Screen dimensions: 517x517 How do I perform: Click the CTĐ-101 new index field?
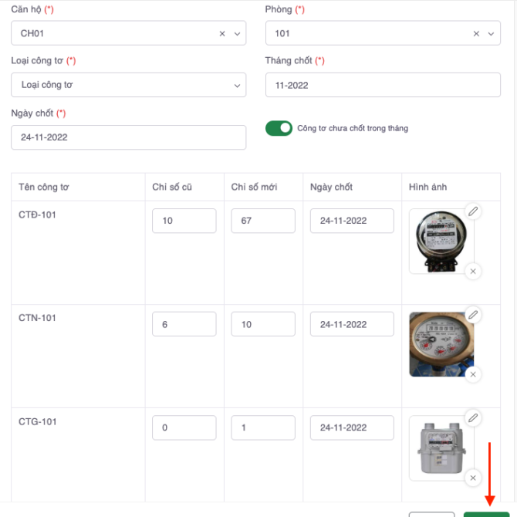262,221
